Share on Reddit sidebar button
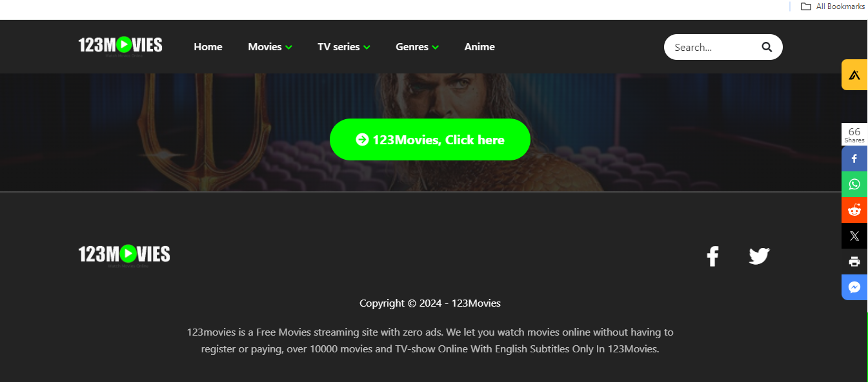Image resolution: width=868 pixels, height=382 pixels. pyautogui.click(x=854, y=210)
